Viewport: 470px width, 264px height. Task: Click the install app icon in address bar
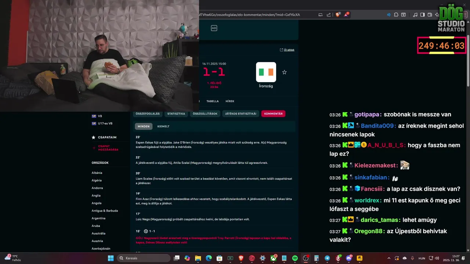pyautogui.click(x=321, y=15)
